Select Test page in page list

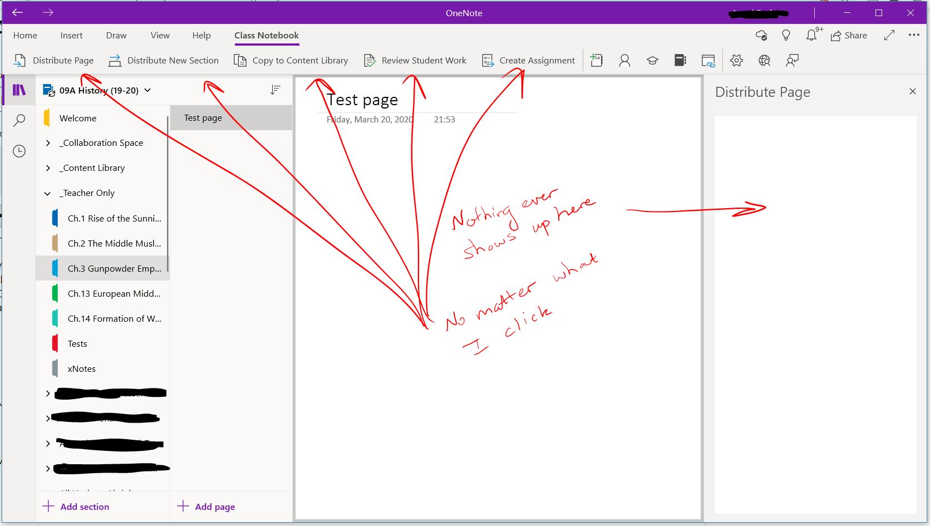click(x=231, y=118)
